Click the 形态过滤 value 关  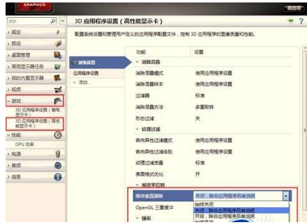click(x=198, y=118)
